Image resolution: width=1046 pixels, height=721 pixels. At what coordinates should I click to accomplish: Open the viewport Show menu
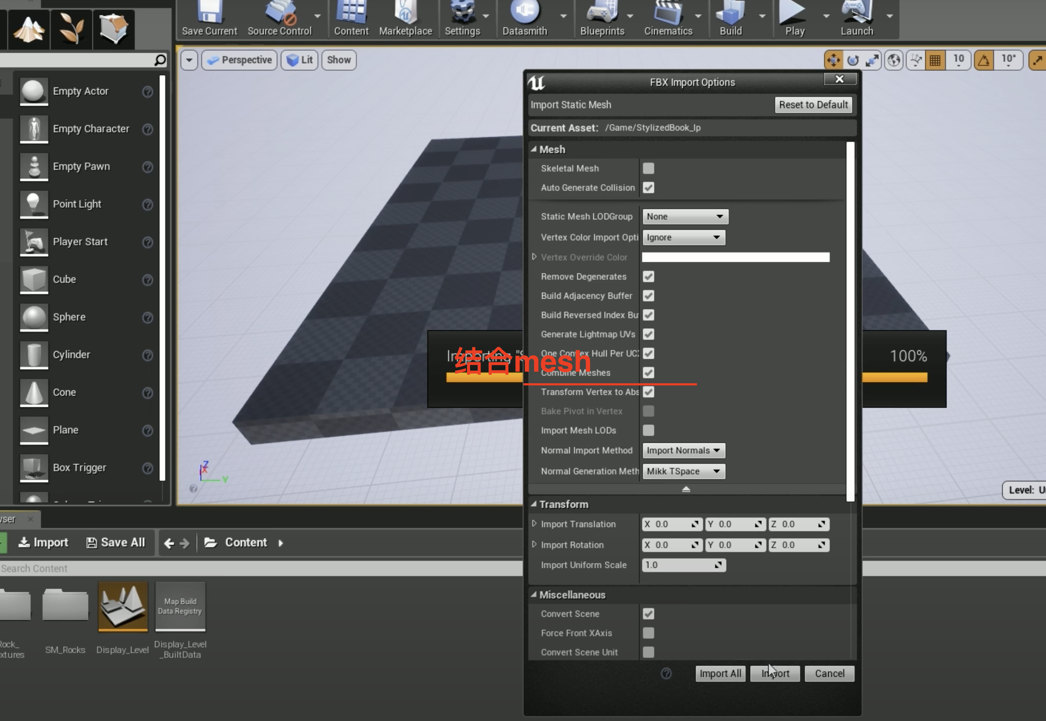point(338,60)
